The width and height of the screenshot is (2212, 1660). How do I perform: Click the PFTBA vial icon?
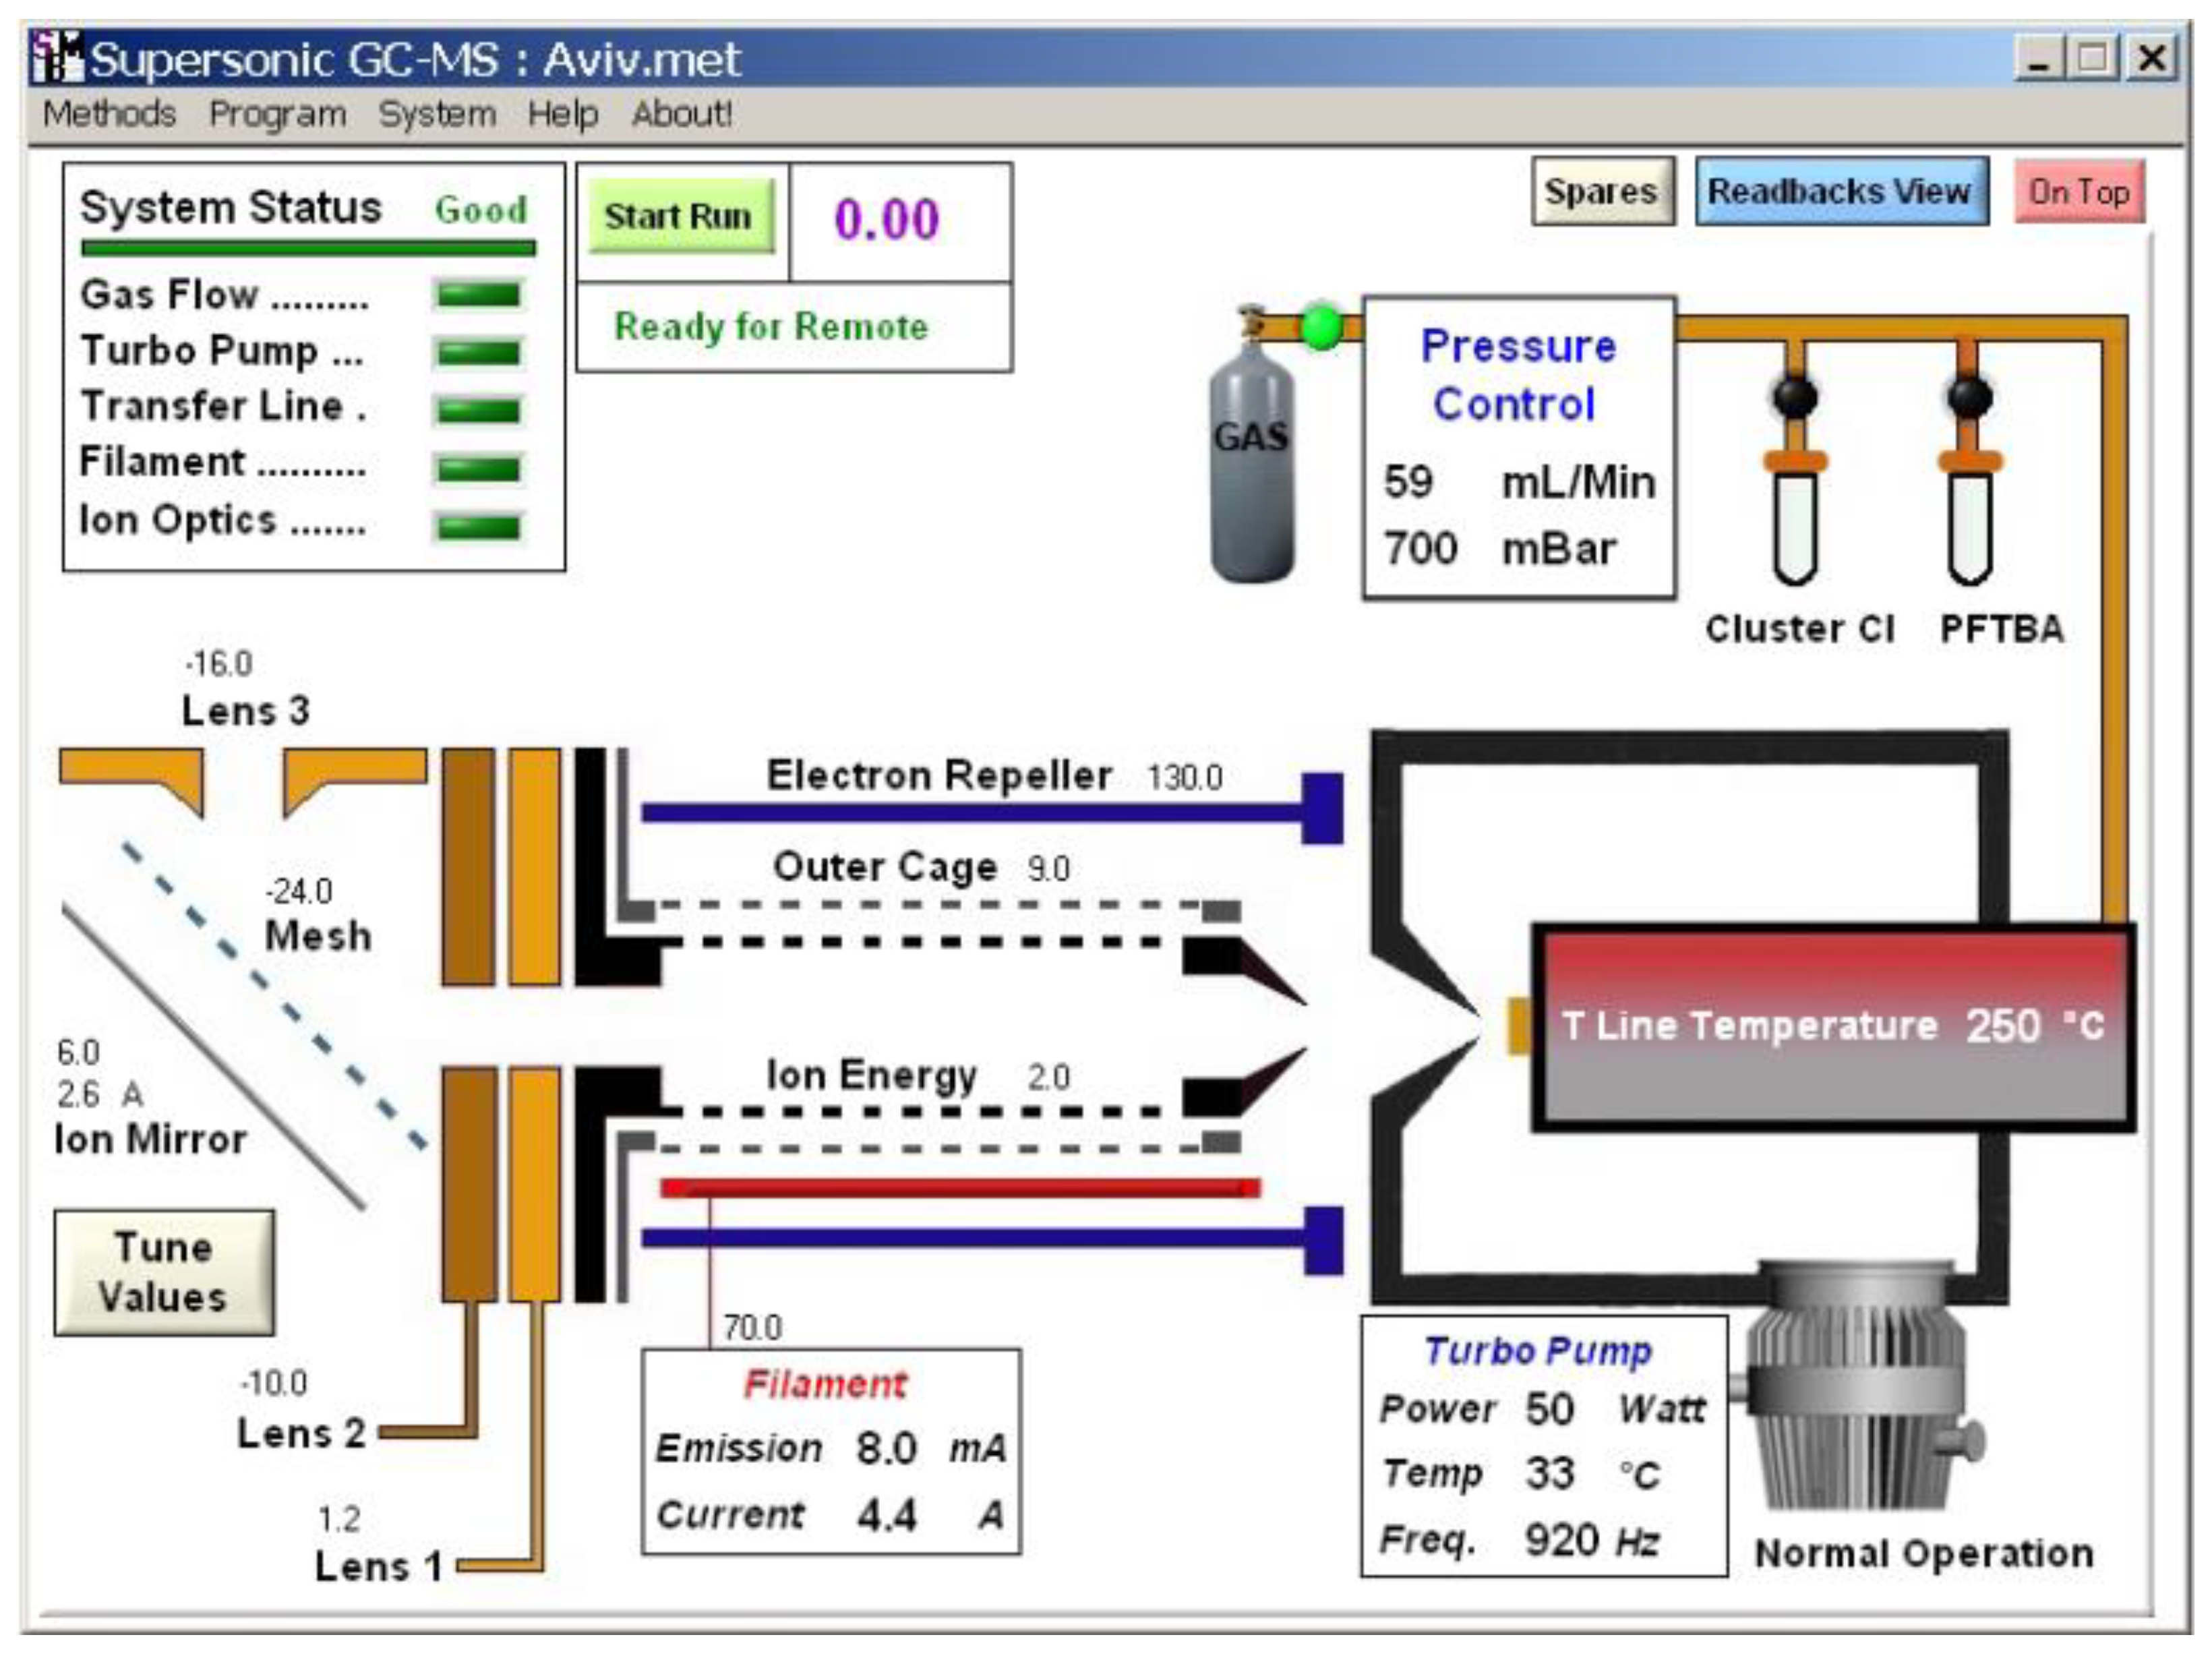[x=1970, y=525]
